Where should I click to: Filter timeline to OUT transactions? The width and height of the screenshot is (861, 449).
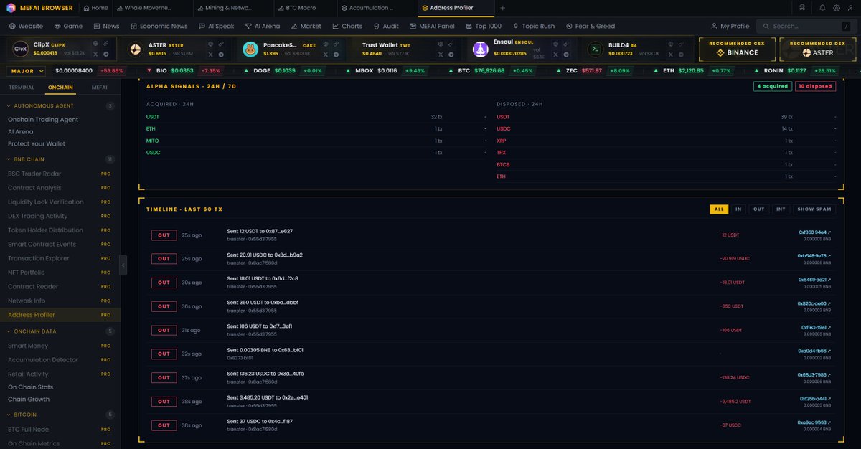(x=758, y=209)
